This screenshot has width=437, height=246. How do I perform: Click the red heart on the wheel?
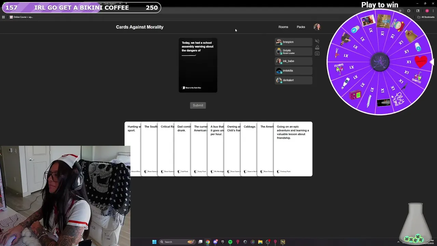point(421,62)
